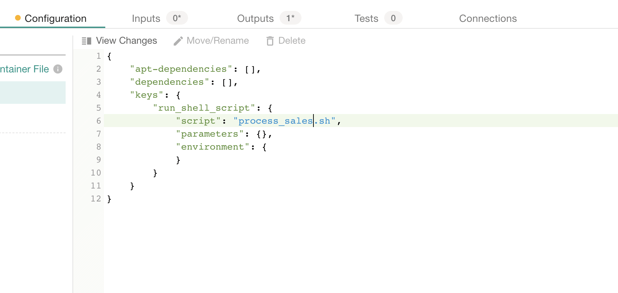Select the Configuration tab

pos(55,18)
